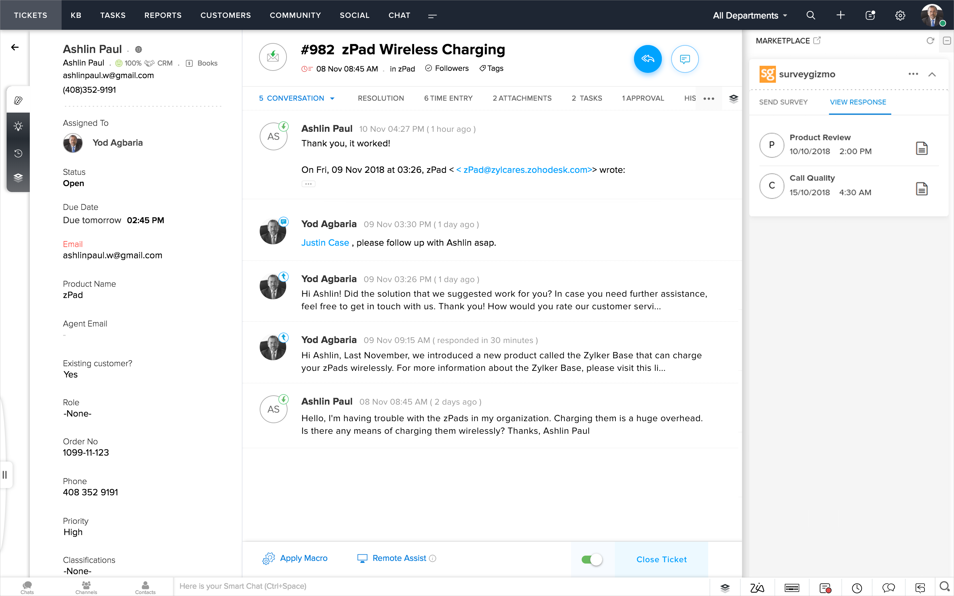Refresh the Marketplace panel
Viewport: 954px width, 596px height.
(x=930, y=41)
